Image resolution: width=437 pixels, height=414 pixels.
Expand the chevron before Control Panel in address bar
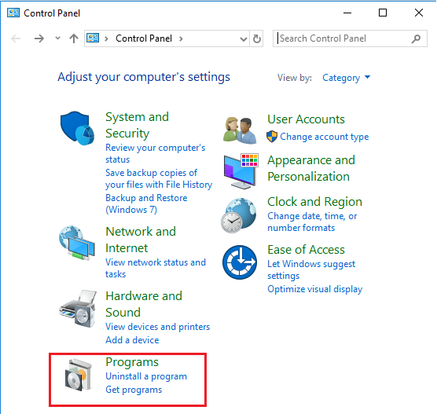click(106, 38)
